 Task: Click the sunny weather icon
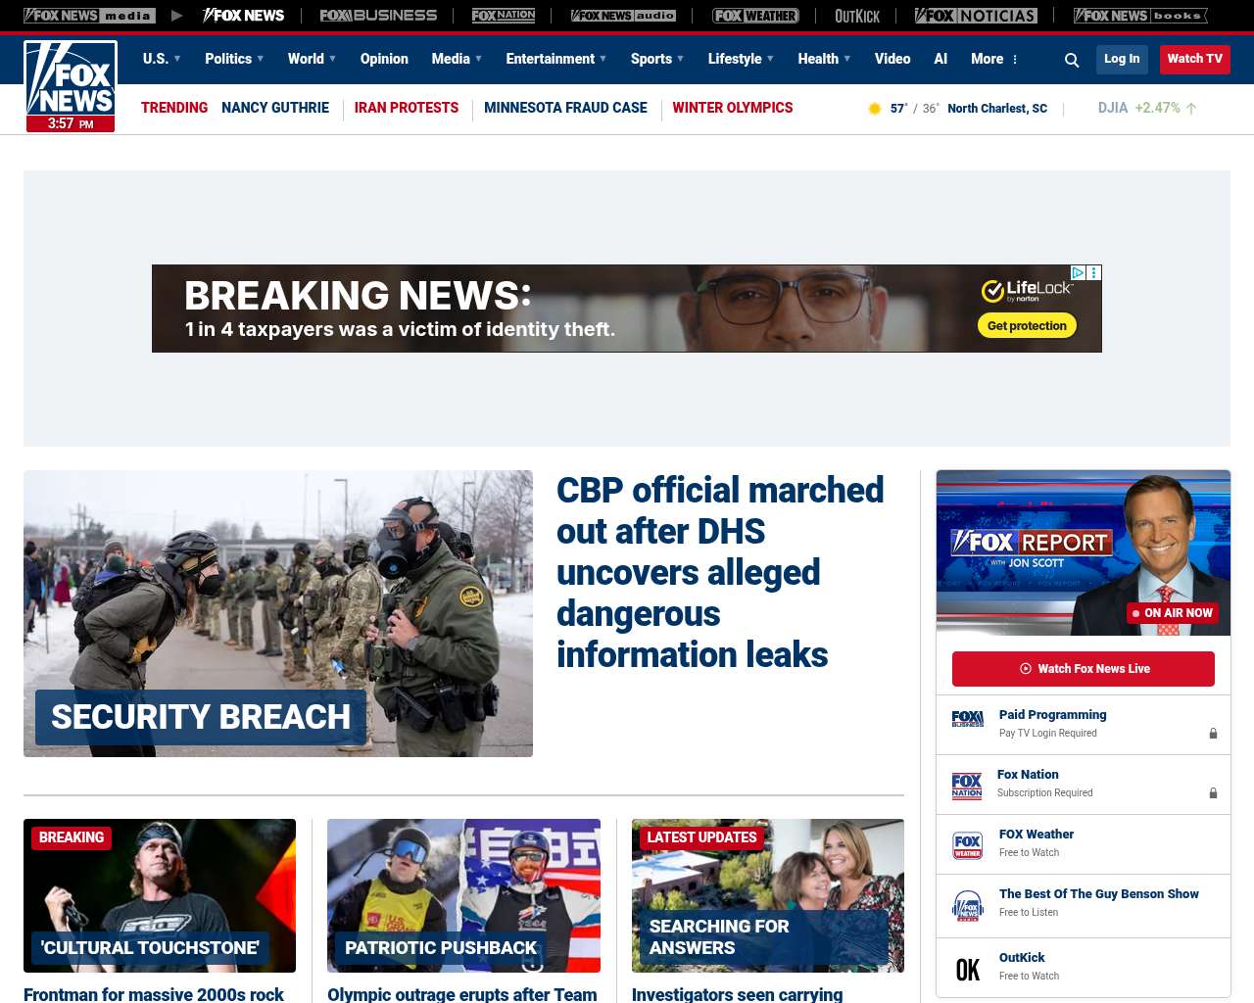coord(875,109)
